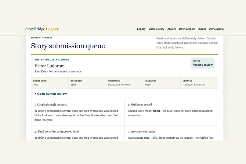The image size is (246, 164).
Task: Collapse the Open human review section
Action: (x=51, y=94)
